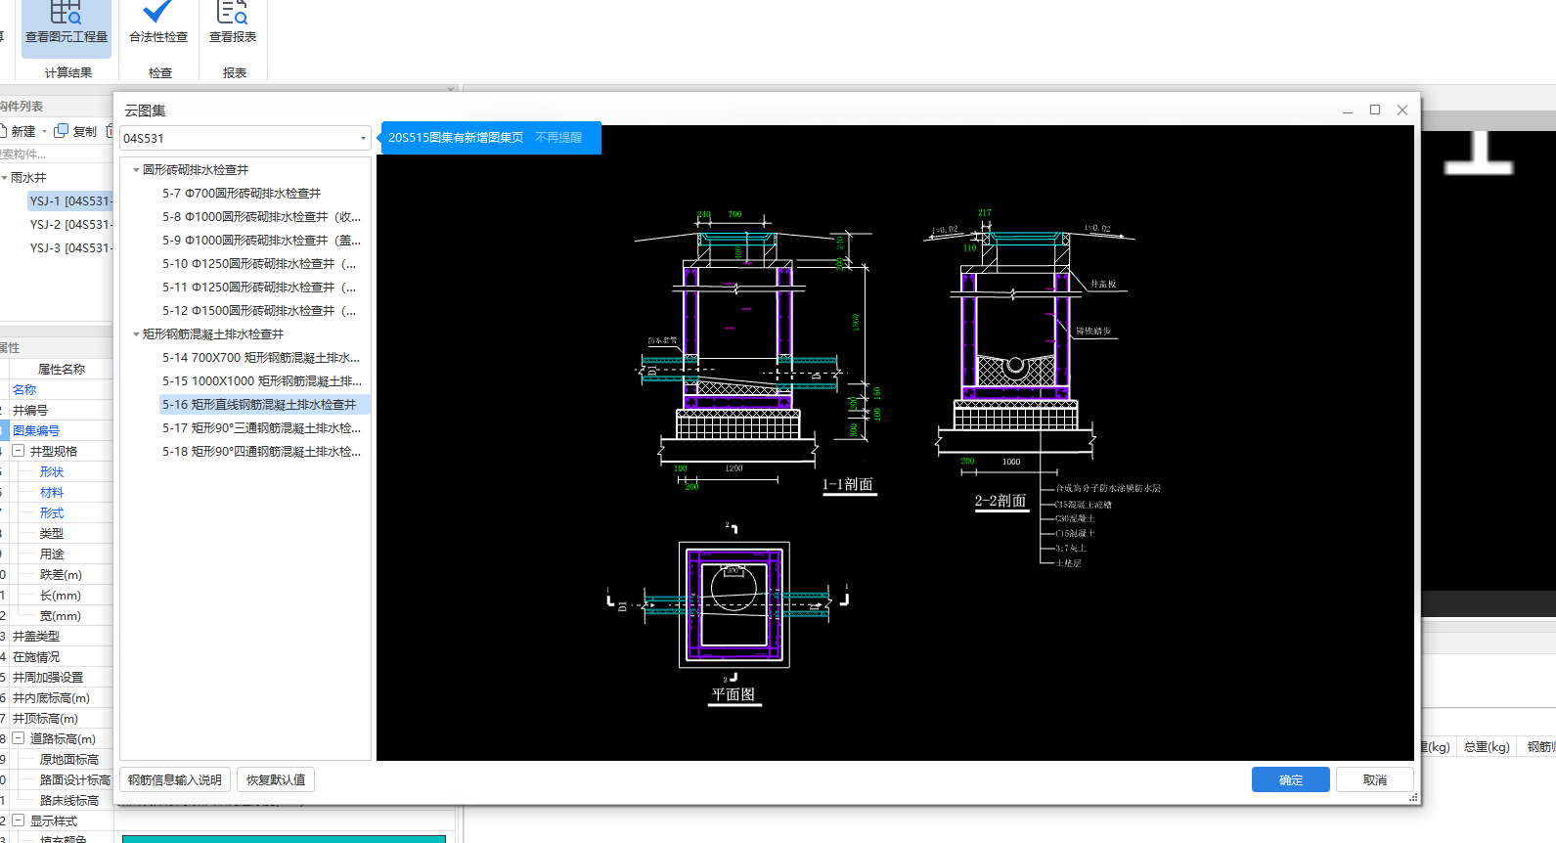Image resolution: width=1556 pixels, height=843 pixels.
Task: Click the 路床线标高 property row
Action: pos(59,800)
